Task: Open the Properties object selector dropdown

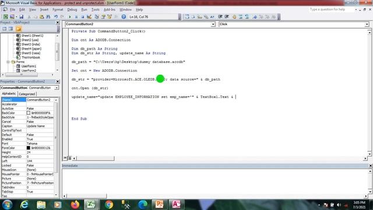Action: point(57,88)
